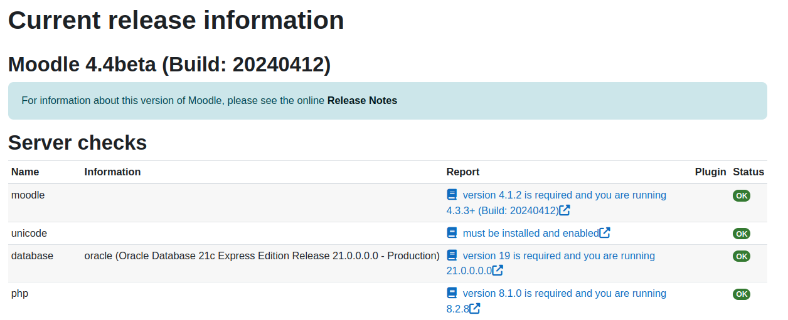The width and height of the screenshot is (788, 320).
Task: Click the book icon in the php row
Action: [x=452, y=293]
